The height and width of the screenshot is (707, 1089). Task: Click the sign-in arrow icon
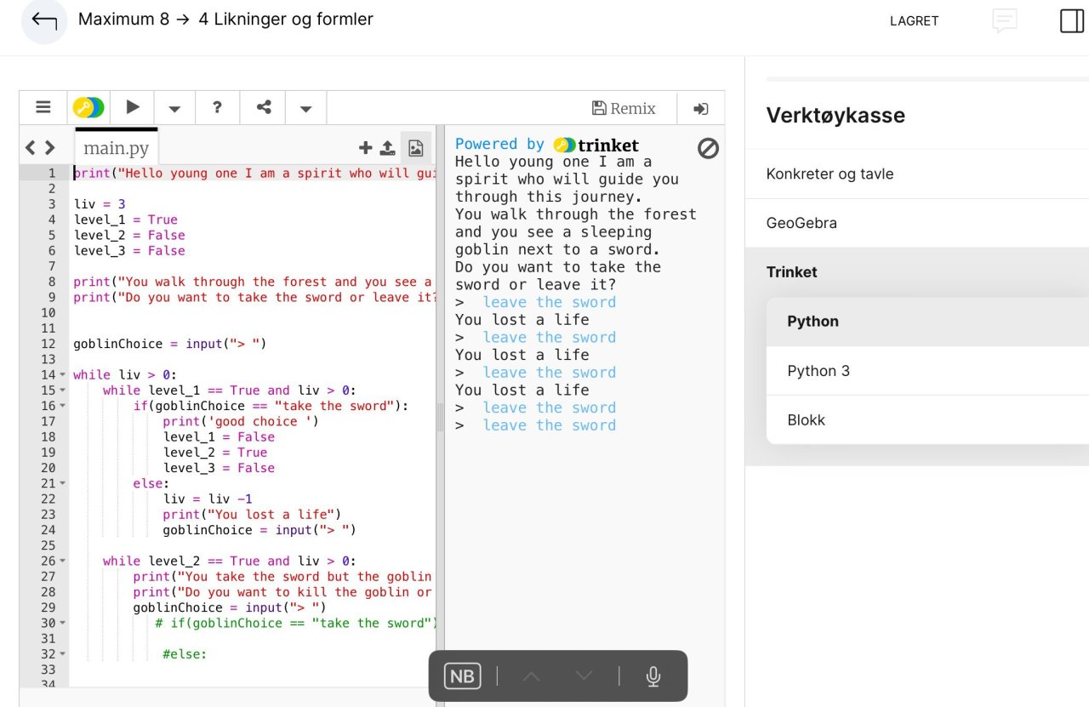(x=700, y=108)
